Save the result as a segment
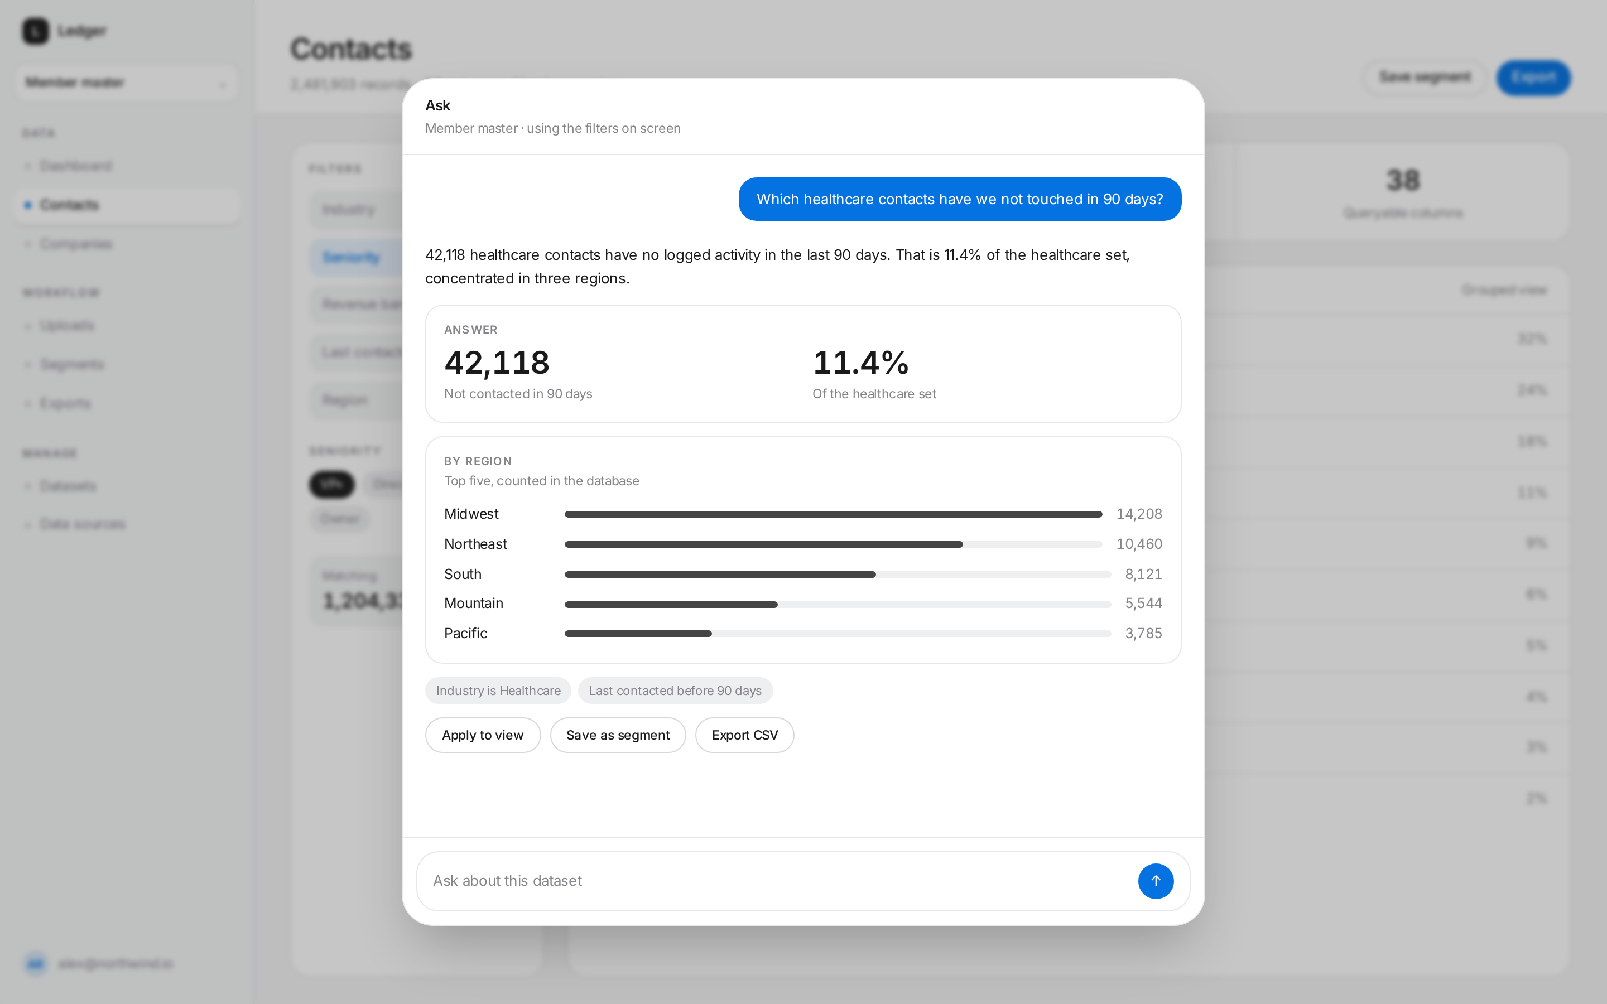The height and width of the screenshot is (1004, 1607). (618, 735)
